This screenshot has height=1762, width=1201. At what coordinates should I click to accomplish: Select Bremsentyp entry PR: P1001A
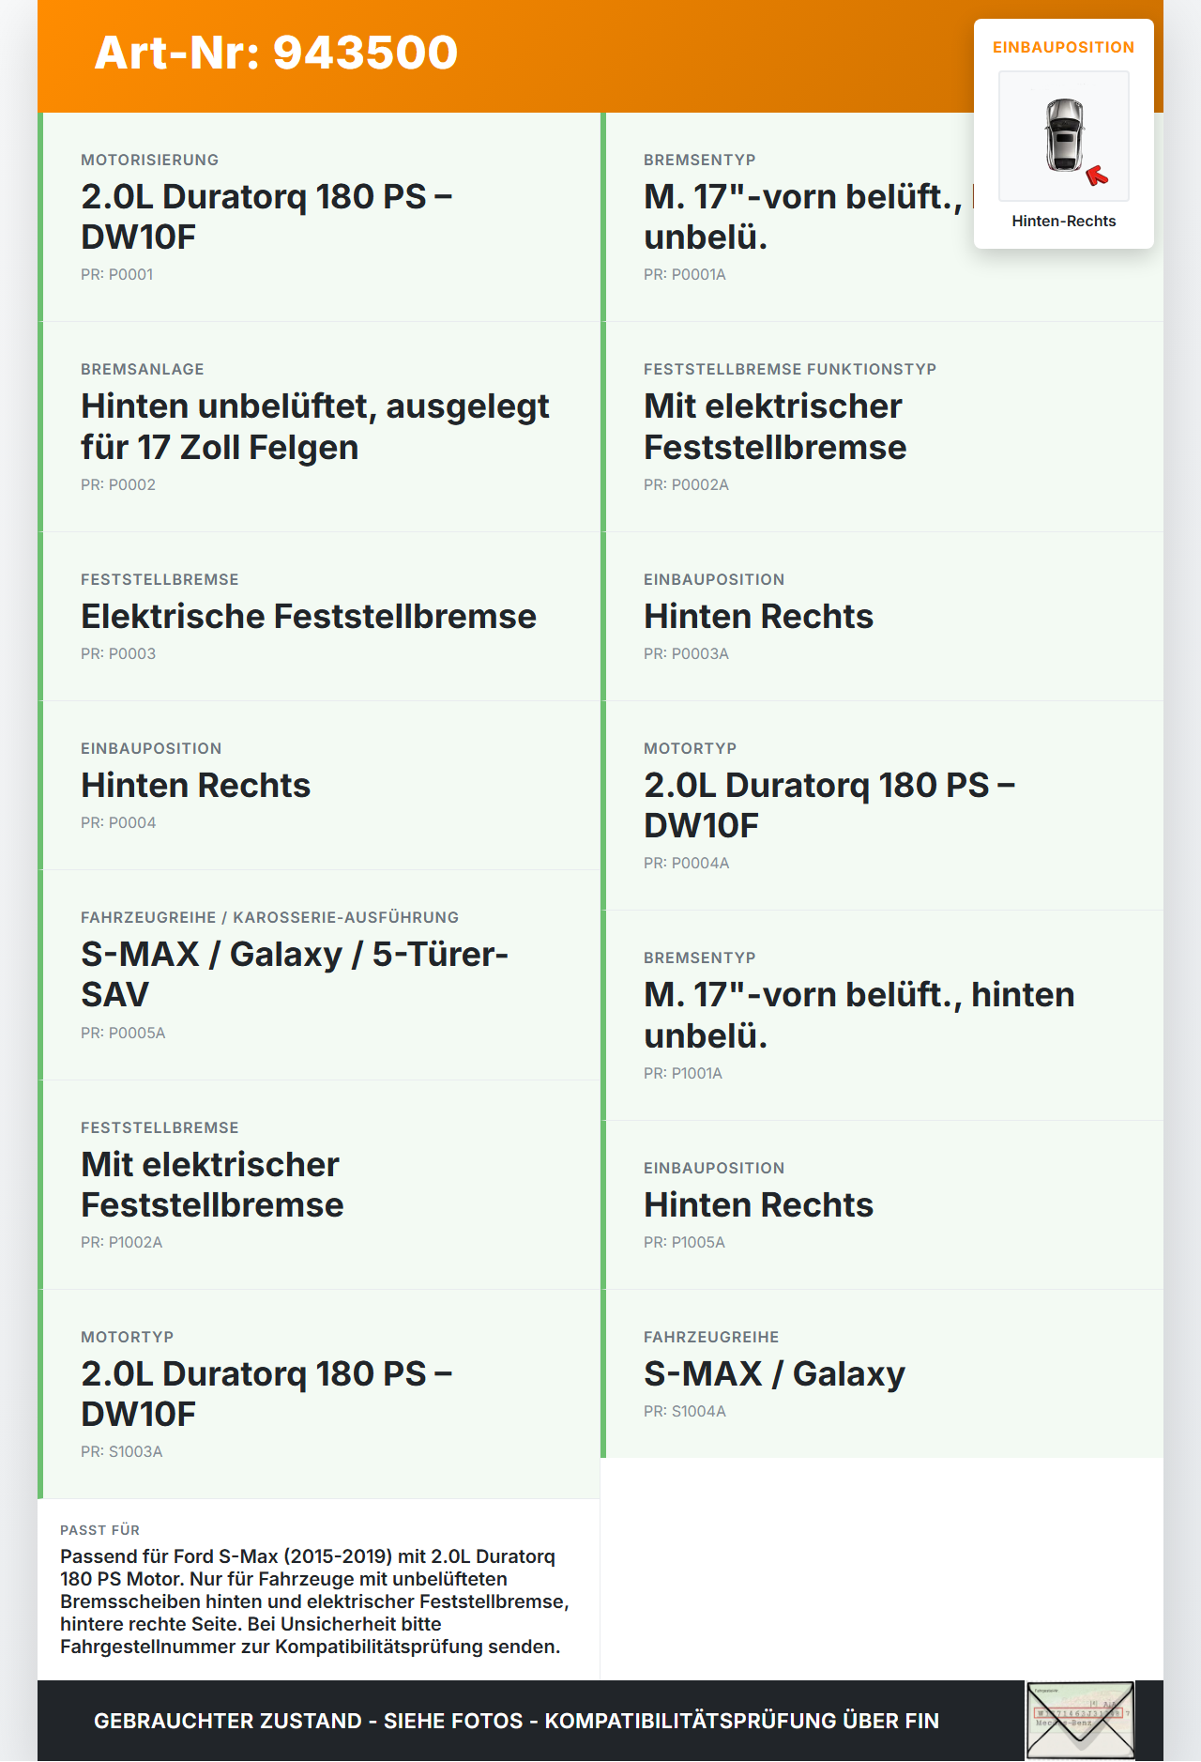[882, 1016]
